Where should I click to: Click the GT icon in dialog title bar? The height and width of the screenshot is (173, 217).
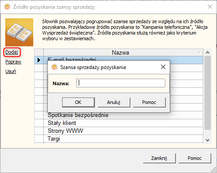pos(55,67)
